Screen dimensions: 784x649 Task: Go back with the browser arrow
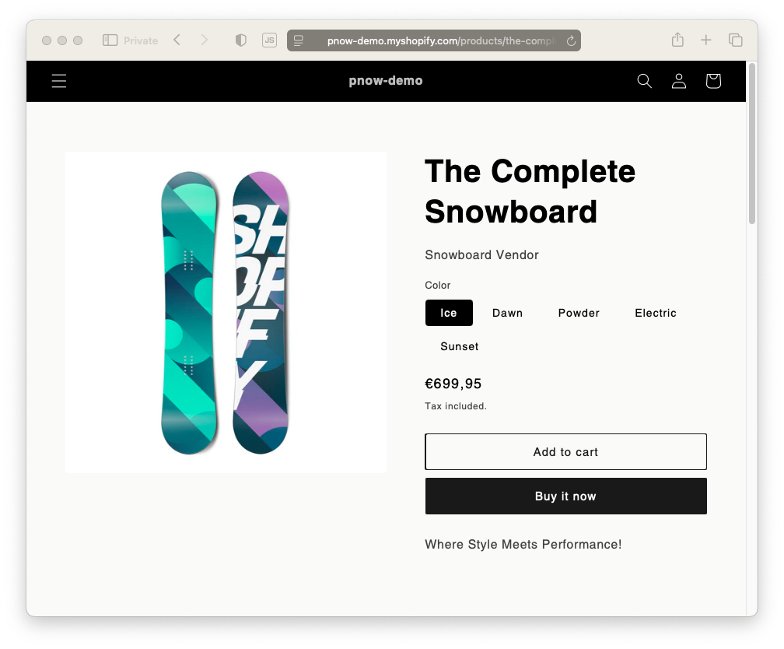177,40
